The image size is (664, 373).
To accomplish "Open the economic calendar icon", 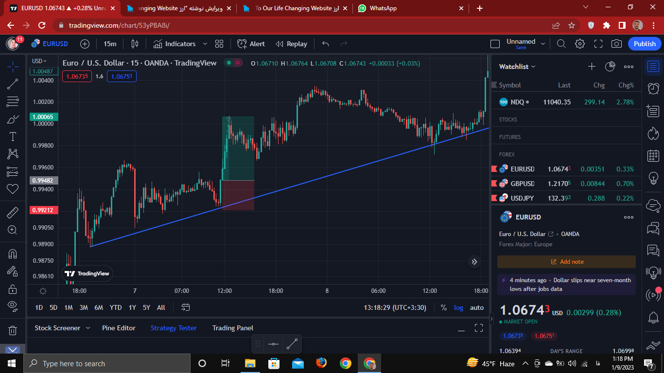I will coord(653,156).
